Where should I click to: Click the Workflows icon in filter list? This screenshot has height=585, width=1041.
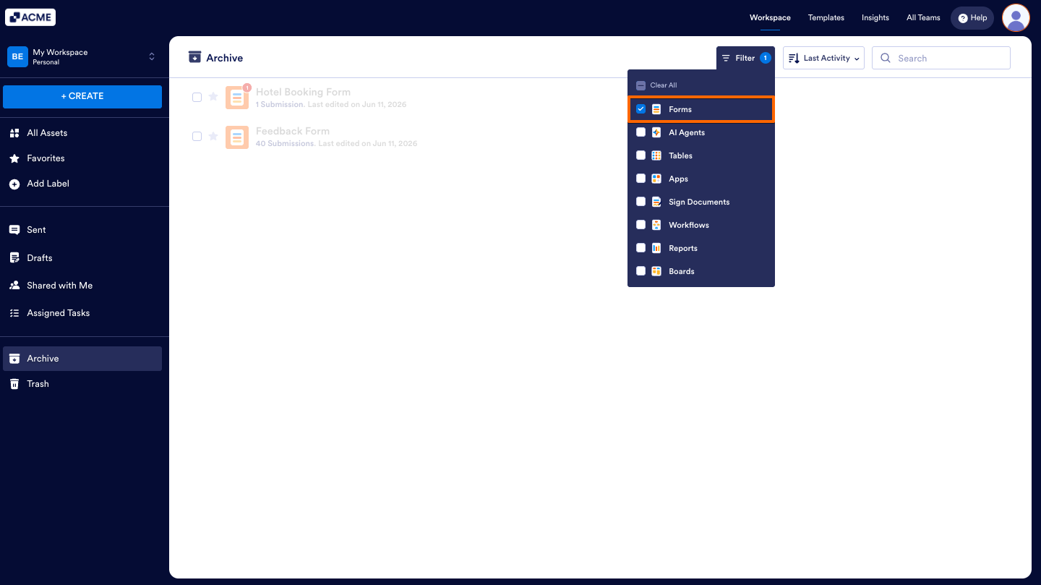656,225
